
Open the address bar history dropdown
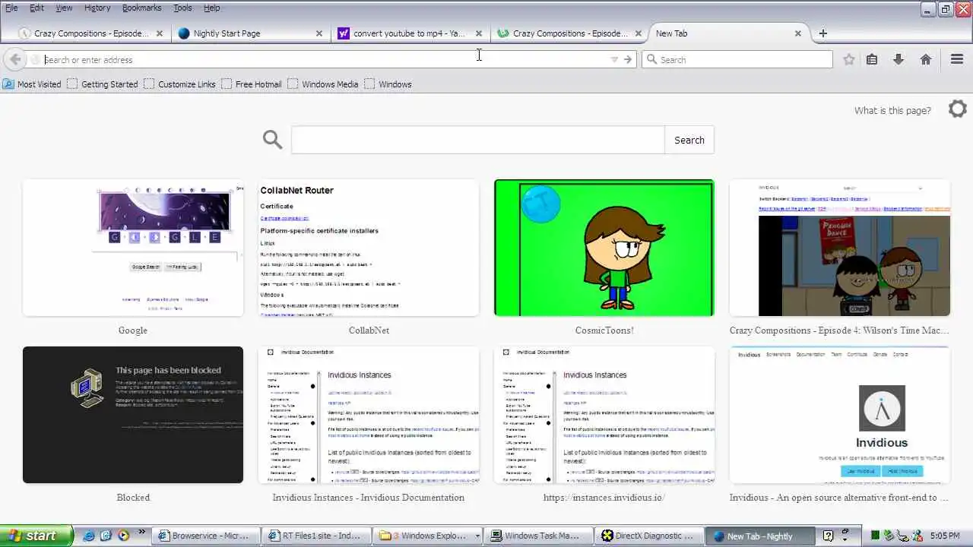[614, 59]
